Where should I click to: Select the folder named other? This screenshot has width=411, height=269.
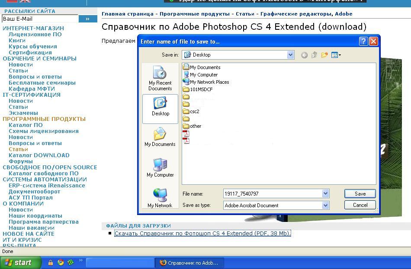click(x=192, y=126)
